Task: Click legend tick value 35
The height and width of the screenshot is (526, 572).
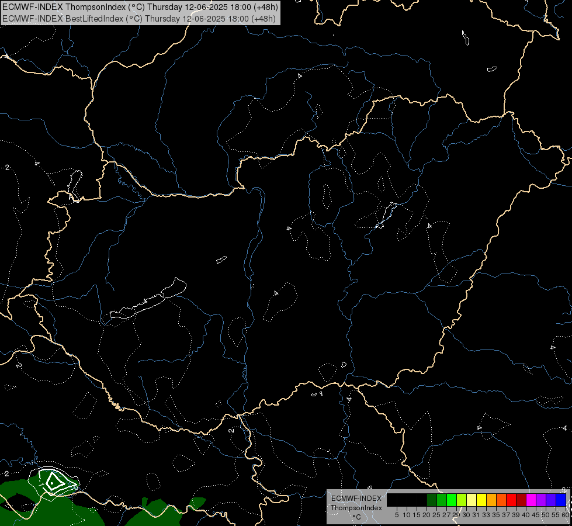Action: coord(496,515)
